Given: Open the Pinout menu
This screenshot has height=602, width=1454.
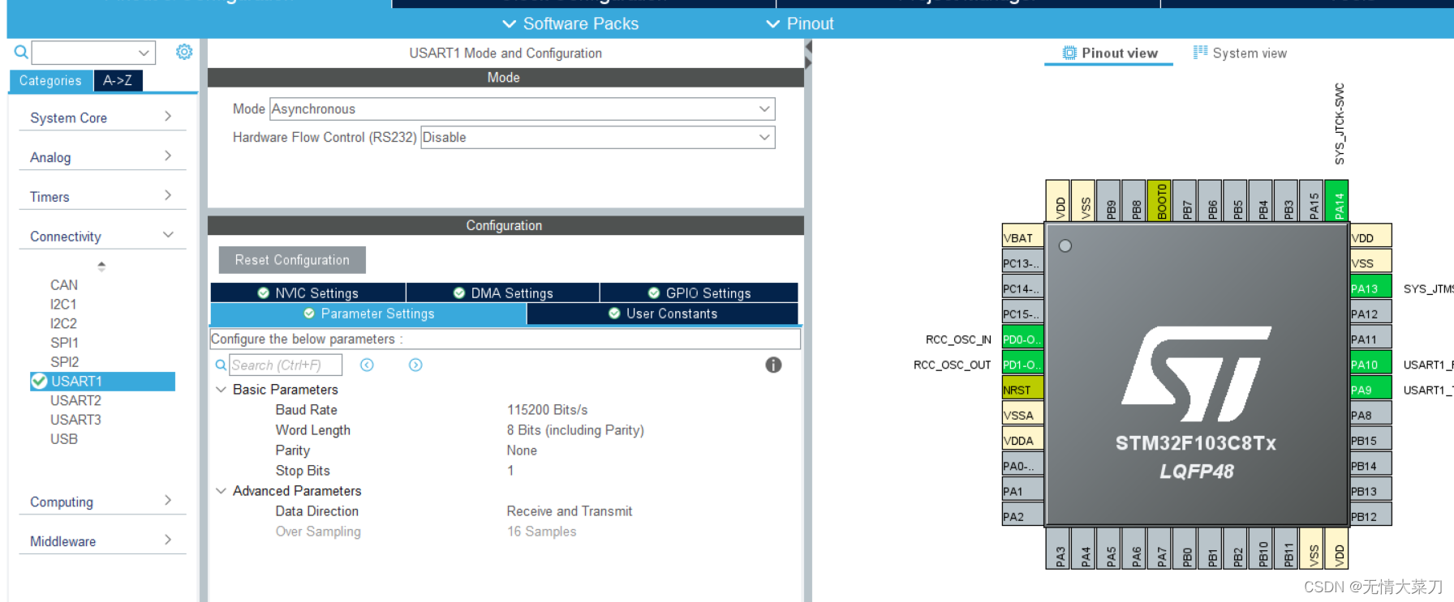Looking at the screenshot, I should (800, 23).
